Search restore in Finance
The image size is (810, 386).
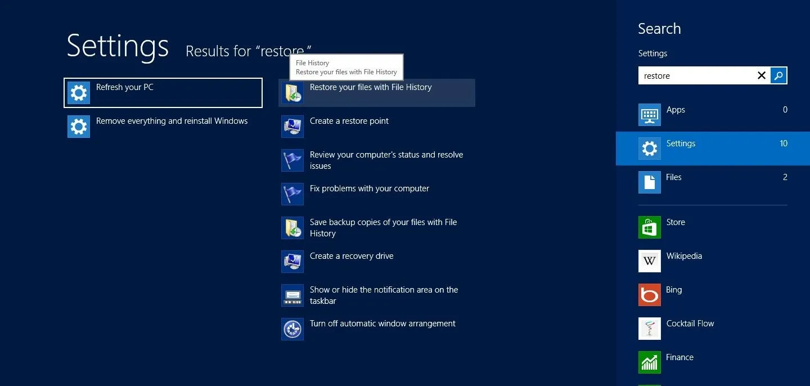[x=713, y=362]
